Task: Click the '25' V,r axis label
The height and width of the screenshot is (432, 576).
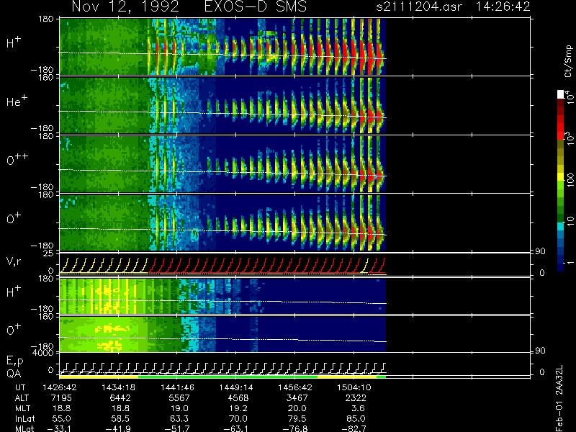Action: point(49,253)
